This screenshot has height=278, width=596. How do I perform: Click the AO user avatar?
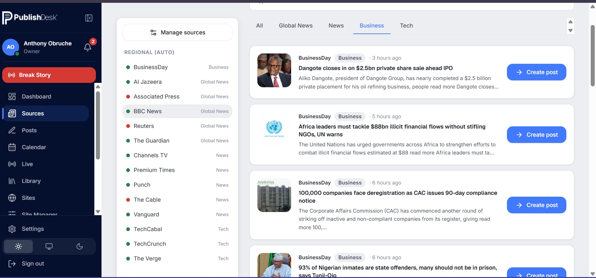[11, 47]
